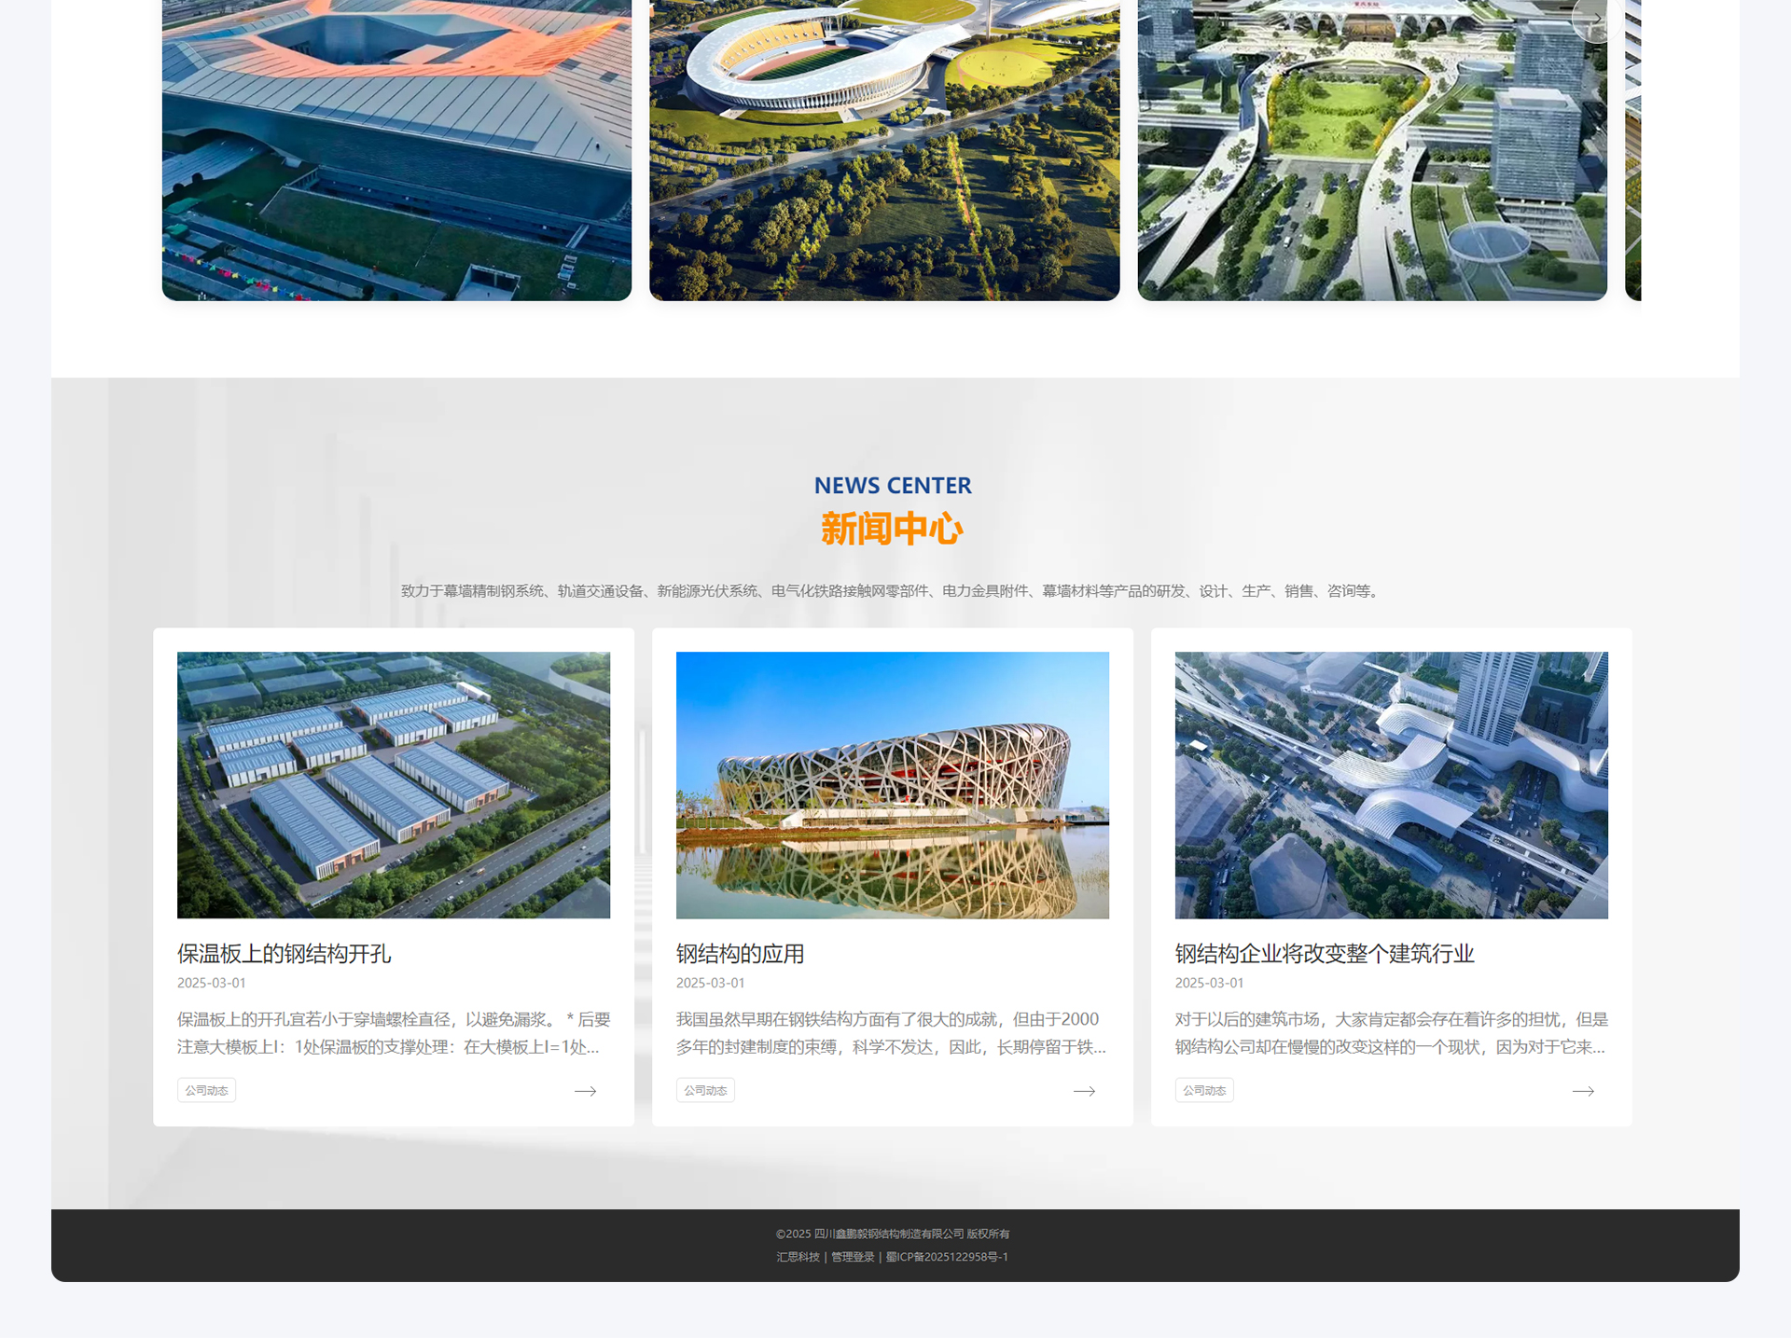The image size is (1791, 1338).
Task: Open the factory complex news image
Action: (x=394, y=785)
